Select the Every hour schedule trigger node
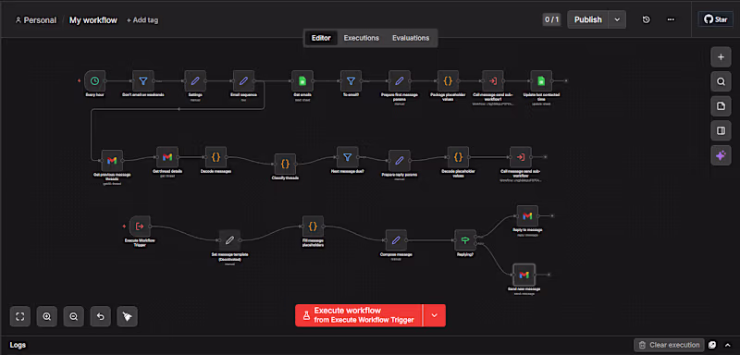740x355 pixels. click(x=95, y=81)
